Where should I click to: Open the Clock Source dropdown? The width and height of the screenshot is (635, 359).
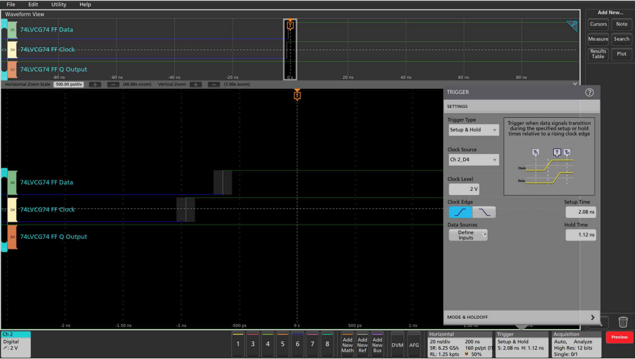[x=473, y=160]
